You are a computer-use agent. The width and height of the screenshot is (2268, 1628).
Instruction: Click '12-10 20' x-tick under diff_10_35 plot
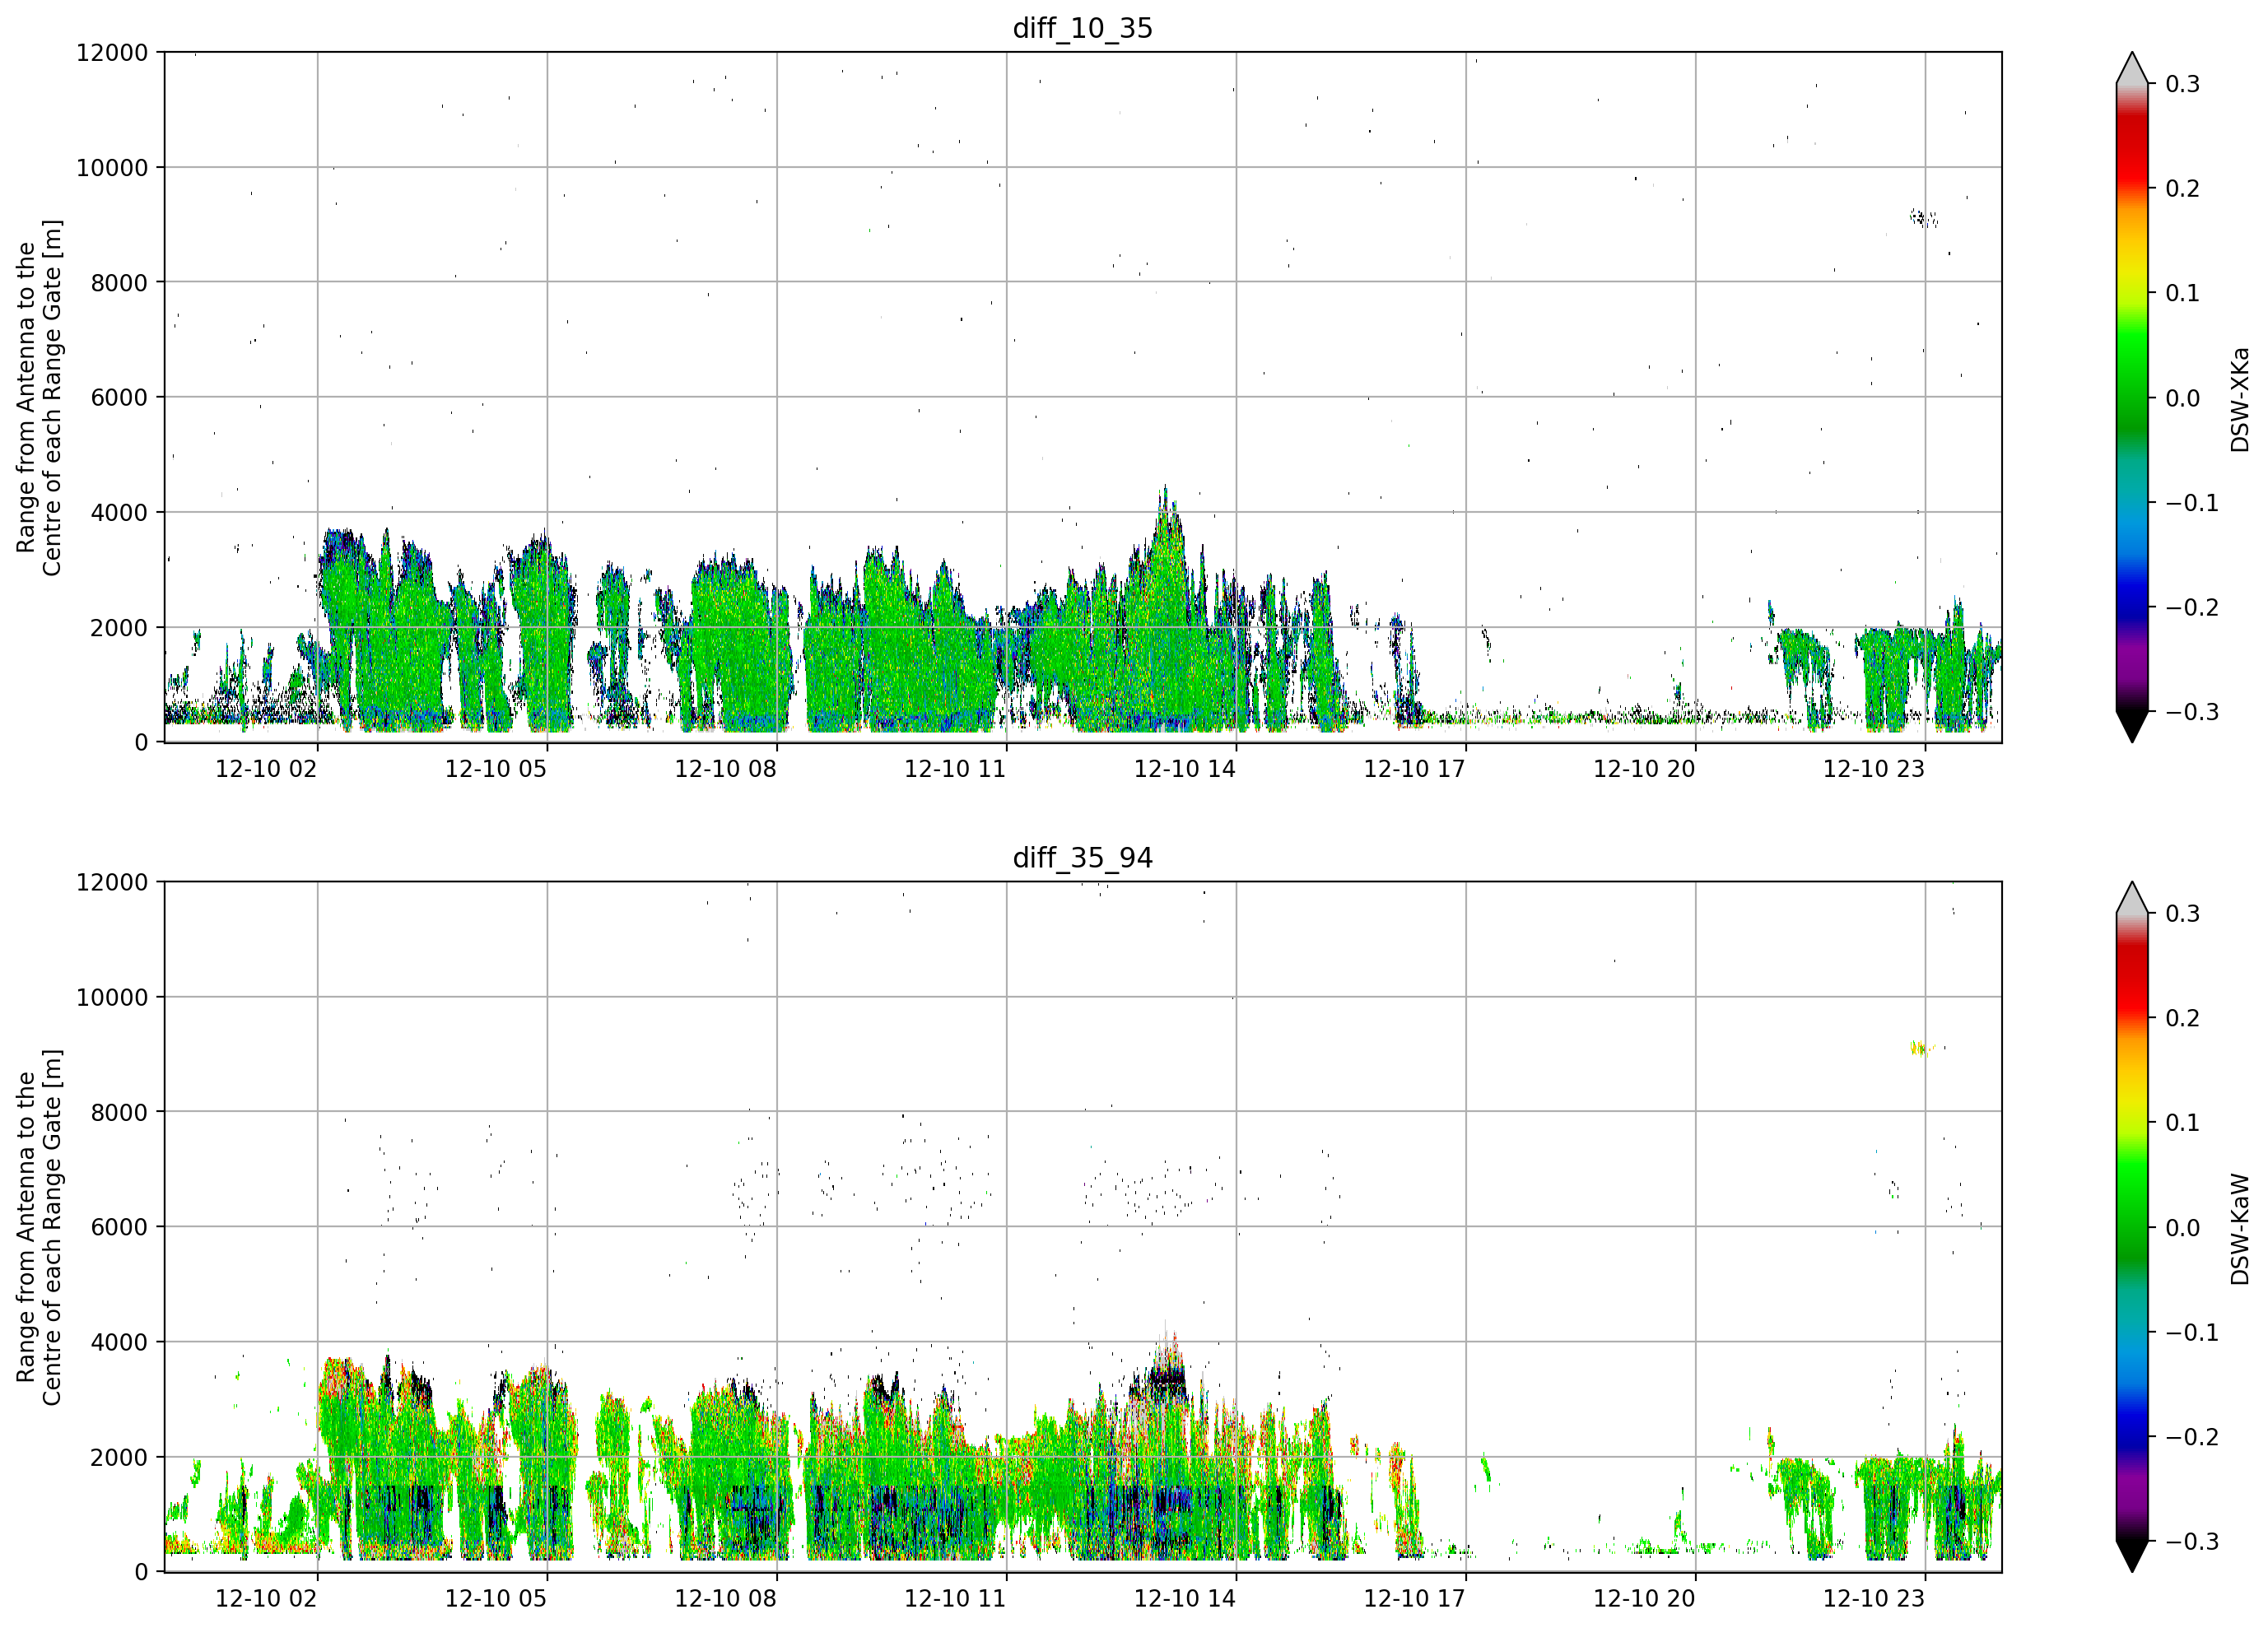click(x=1645, y=768)
